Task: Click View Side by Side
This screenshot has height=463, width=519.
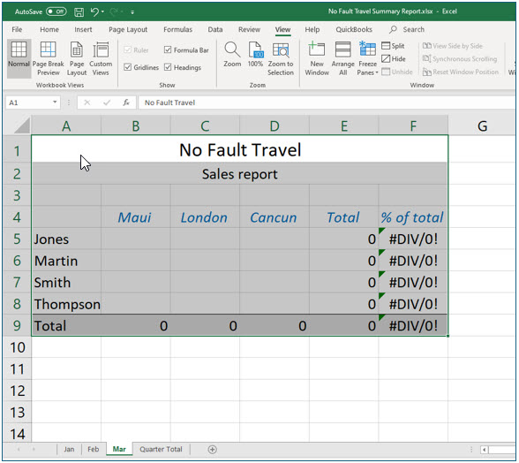Action: tap(453, 46)
